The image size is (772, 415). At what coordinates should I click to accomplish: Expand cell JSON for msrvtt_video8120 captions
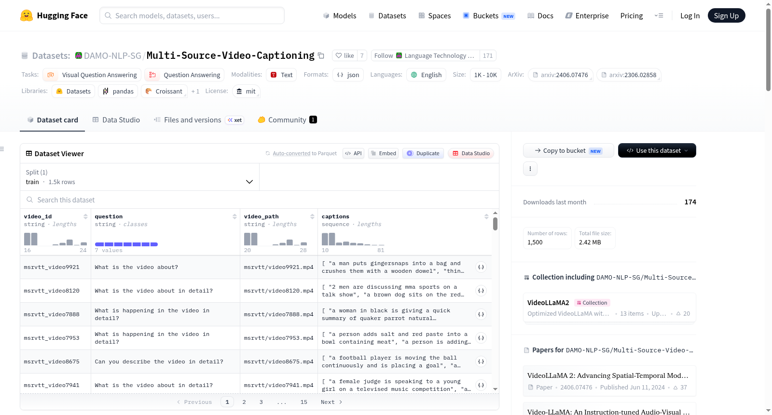coord(481,291)
